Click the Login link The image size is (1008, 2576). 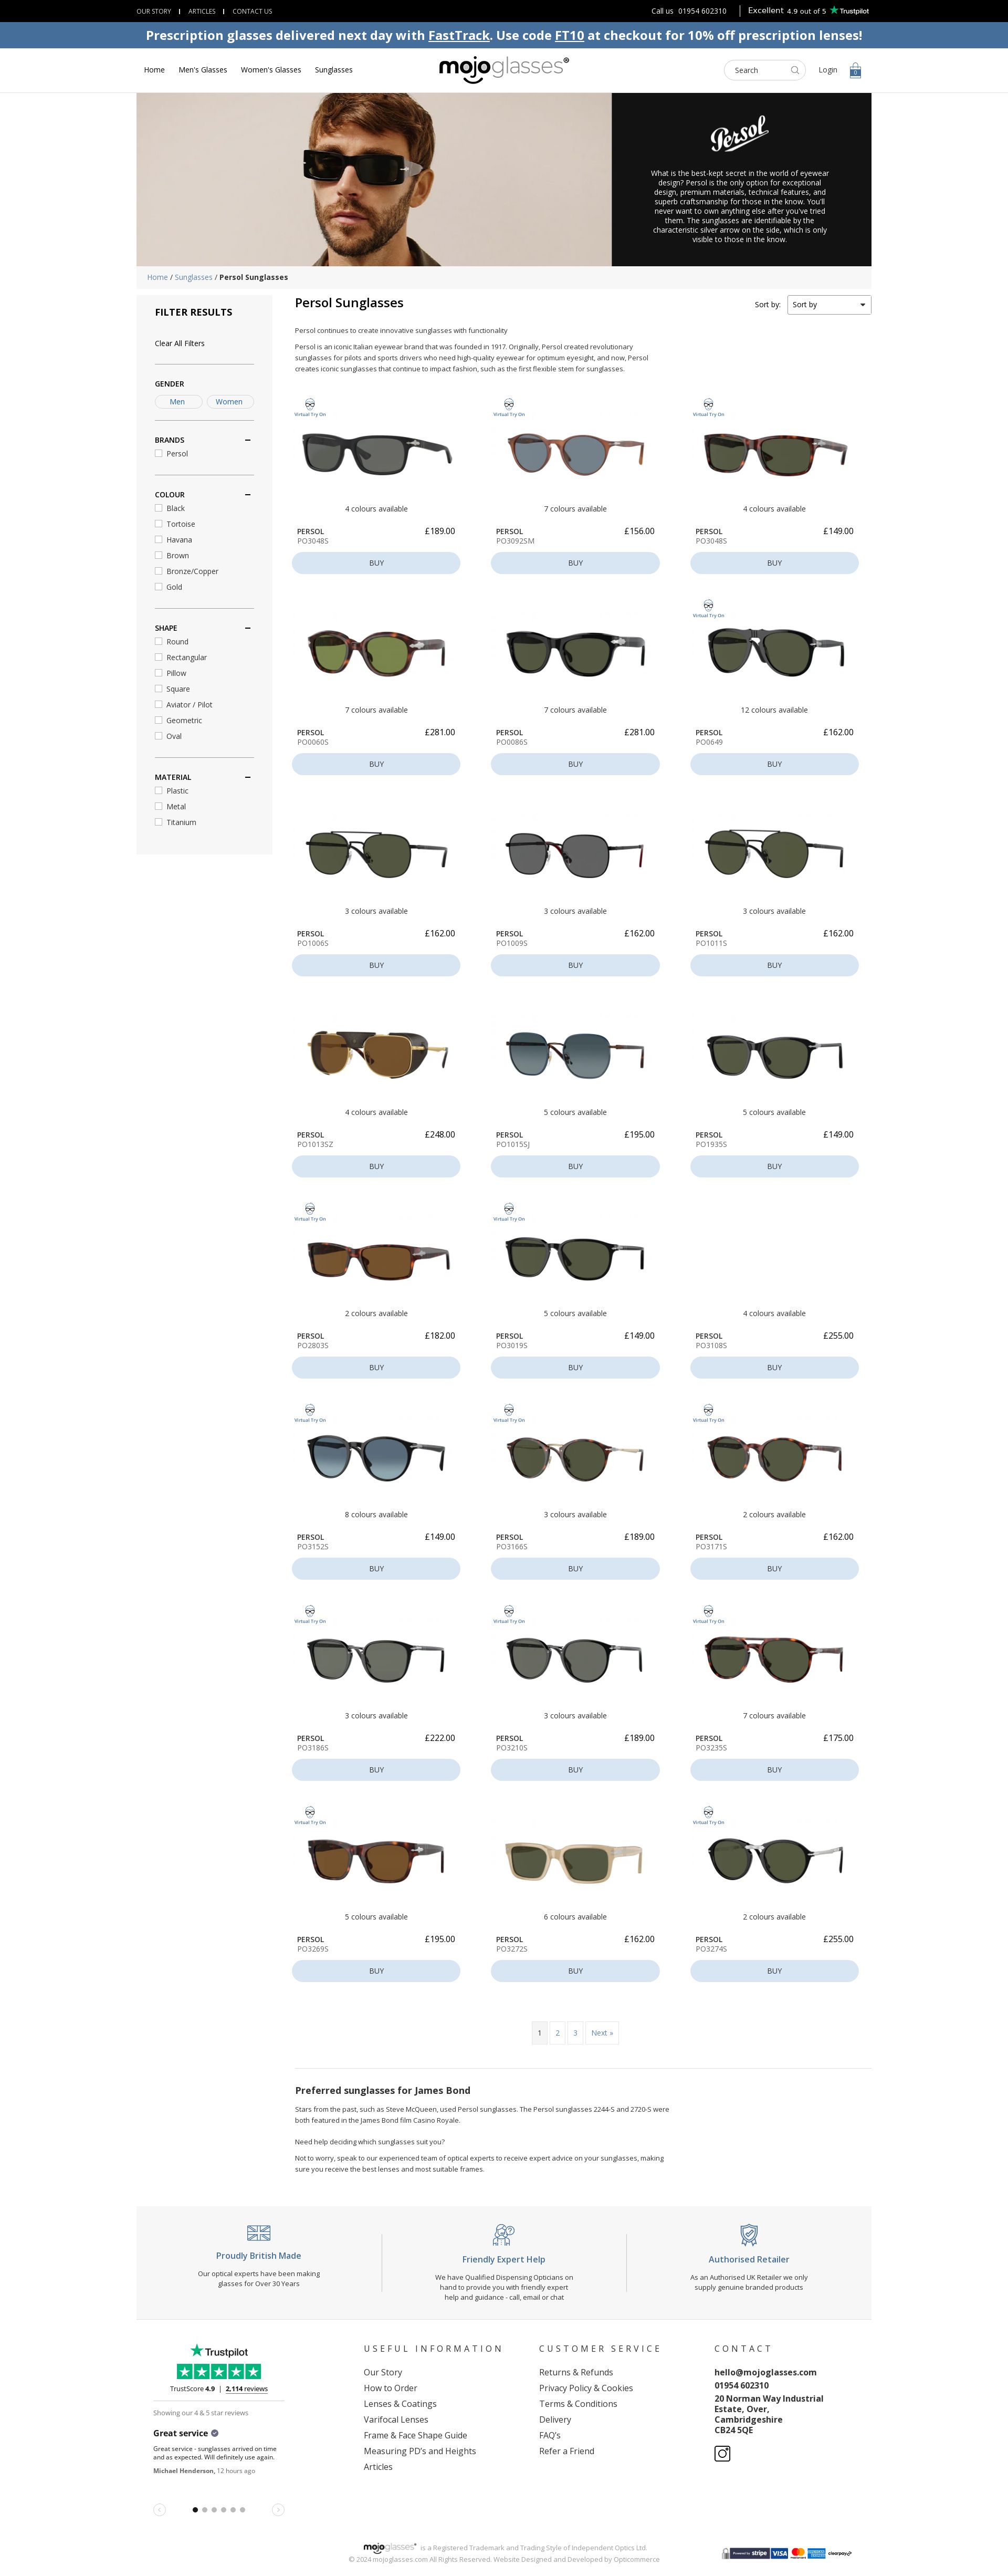coord(828,70)
